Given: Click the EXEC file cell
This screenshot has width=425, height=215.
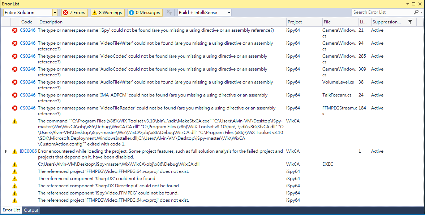Looking at the screenshot, I should click(x=328, y=164).
